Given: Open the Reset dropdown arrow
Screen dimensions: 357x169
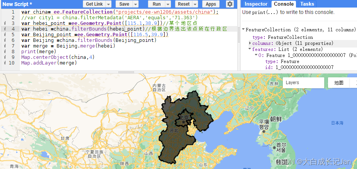Looking at the screenshot, I should coord(195,4).
